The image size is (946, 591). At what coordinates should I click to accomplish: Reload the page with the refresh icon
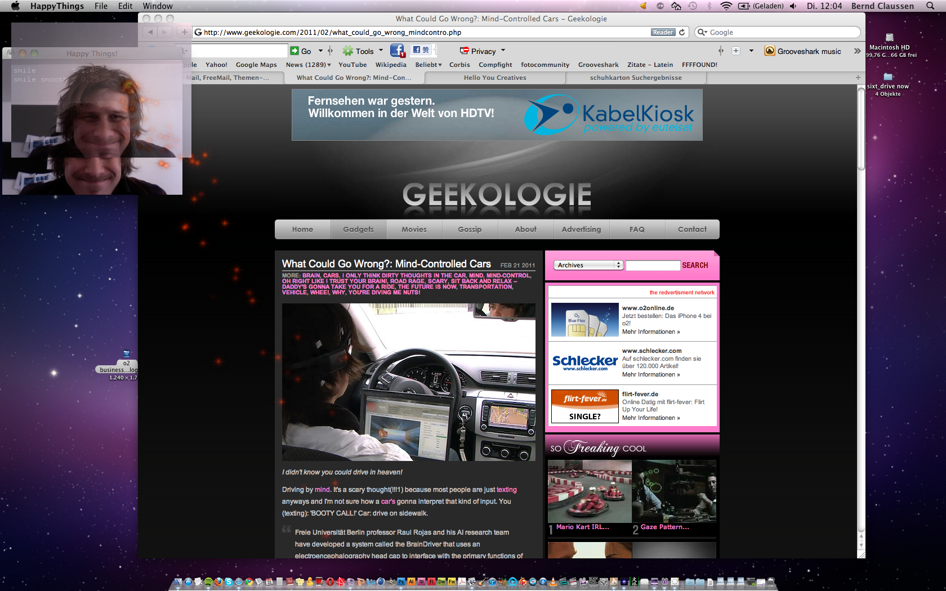[682, 33]
